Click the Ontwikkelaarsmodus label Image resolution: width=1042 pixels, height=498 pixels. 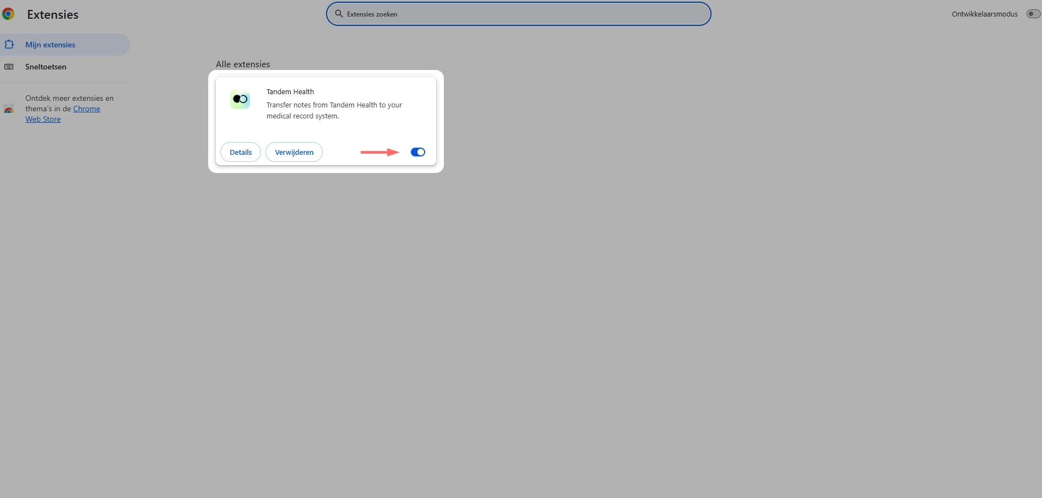pos(985,14)
